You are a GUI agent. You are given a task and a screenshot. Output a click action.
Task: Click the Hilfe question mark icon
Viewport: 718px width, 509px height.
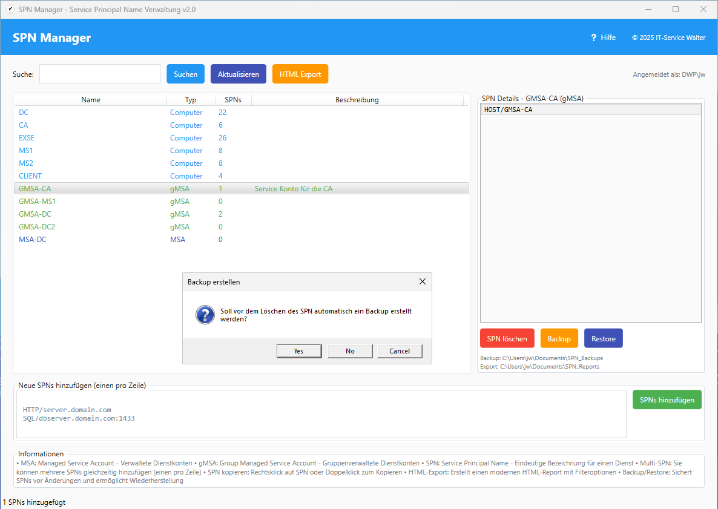[x=594, y=38]
